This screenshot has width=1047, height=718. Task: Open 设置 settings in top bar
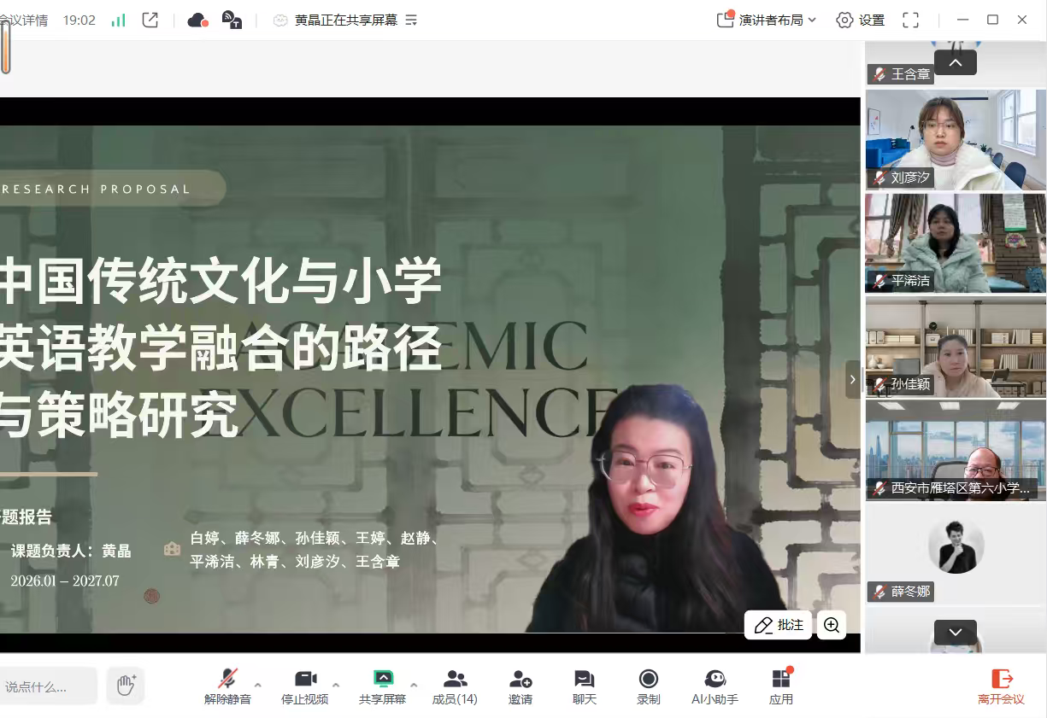[x=861, y=20]
